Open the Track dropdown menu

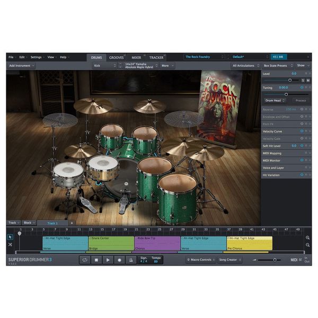[14, 223]
